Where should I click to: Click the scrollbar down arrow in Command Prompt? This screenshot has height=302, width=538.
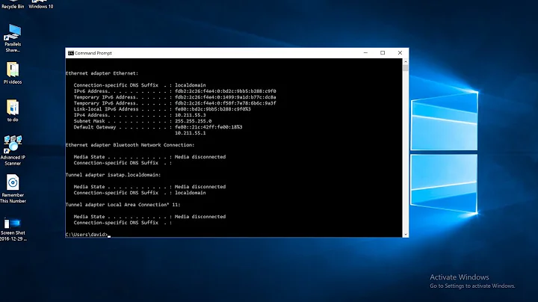pos(406,235)
